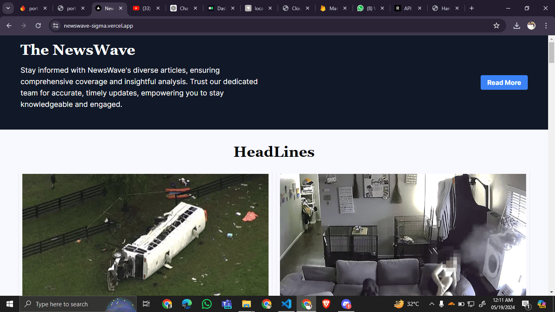
Task: Close the active NewsWave tab
Action: [121, 8]
